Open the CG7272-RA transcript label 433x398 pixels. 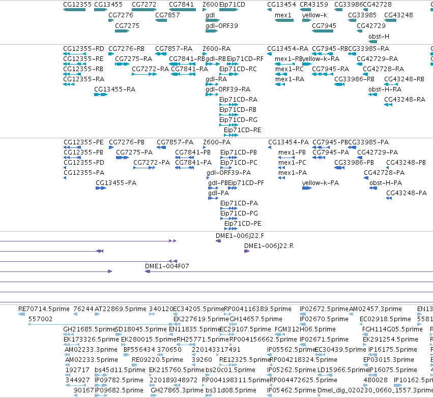click(150, 69)
